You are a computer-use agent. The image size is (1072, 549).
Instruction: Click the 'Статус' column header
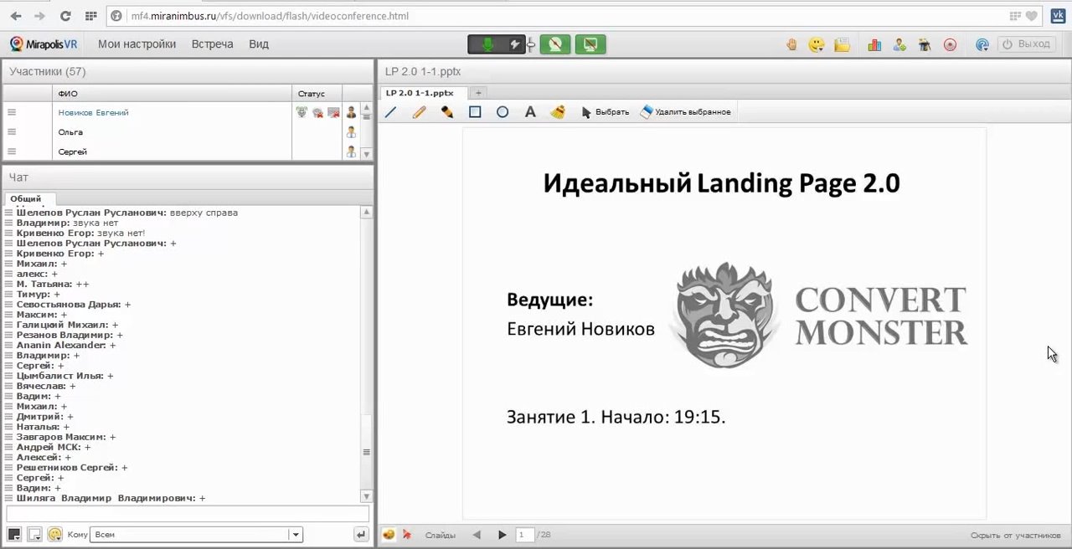(x=317, y=94)
